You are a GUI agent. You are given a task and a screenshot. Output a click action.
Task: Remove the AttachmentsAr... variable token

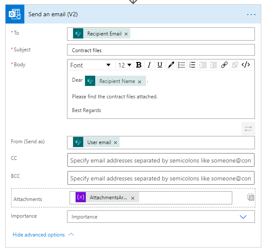point(133,198)
